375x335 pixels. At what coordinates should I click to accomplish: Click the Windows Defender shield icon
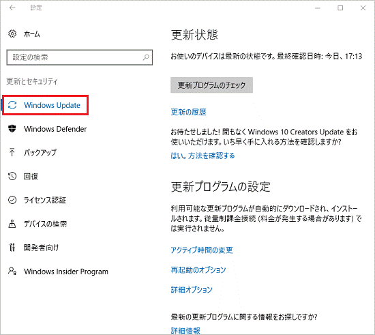click(x=12, y=129)
